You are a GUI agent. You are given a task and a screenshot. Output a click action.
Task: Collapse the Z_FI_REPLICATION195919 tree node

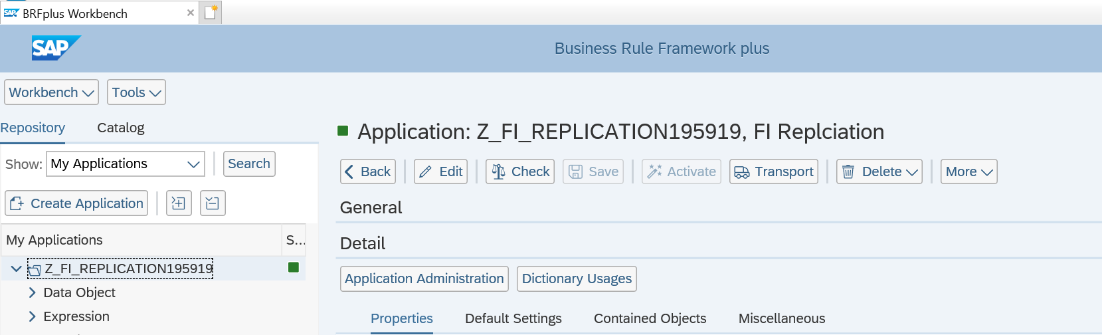[16, 269]
